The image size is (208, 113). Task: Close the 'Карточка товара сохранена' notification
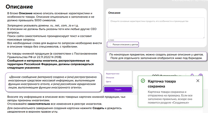click(x=198, y=81)
